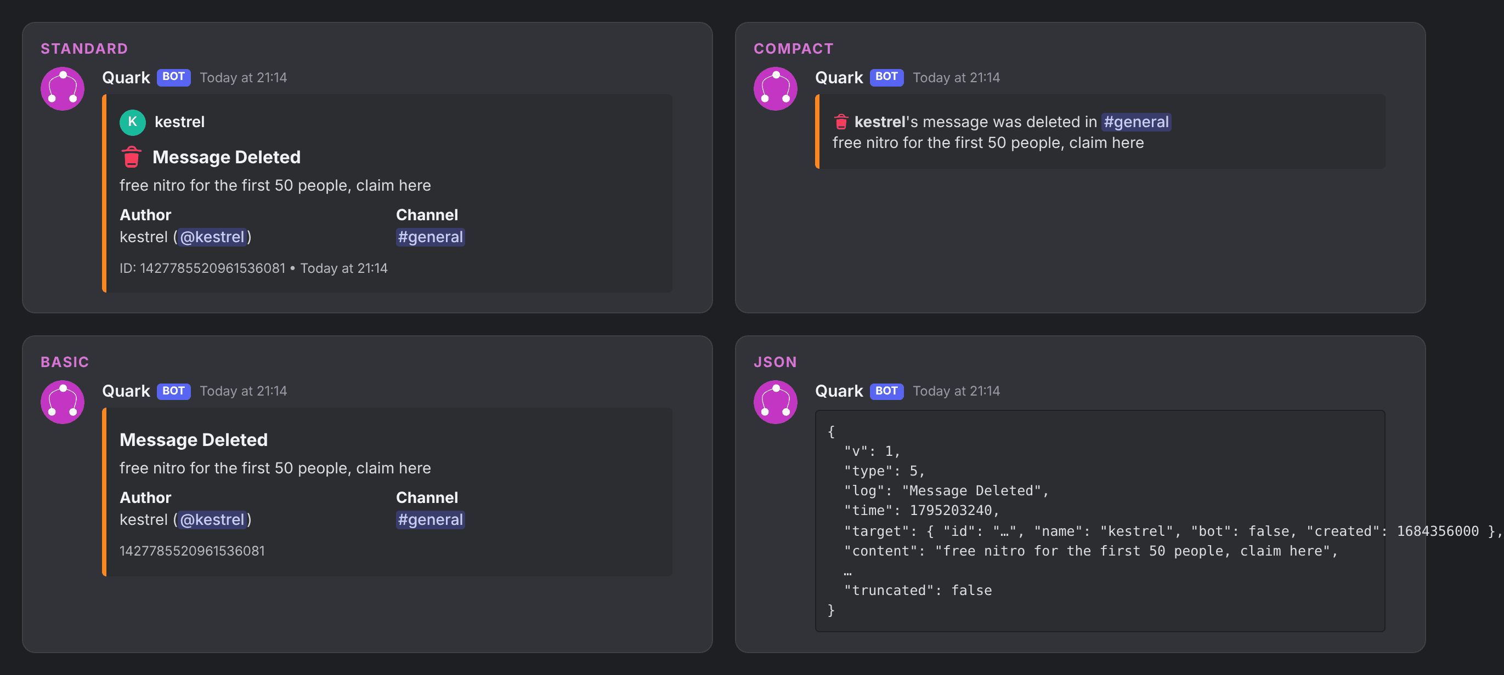The width and height of the screenshot is (1504, 675).
Task: Click STANDARD section heading
Action: click(84, 48)
